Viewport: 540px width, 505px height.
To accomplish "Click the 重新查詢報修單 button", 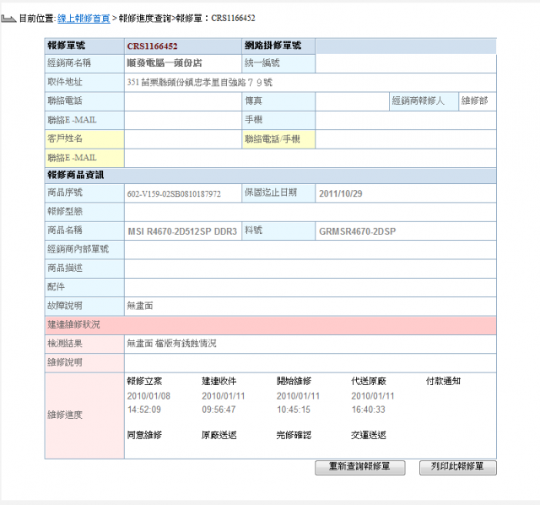I will tap(360, 468).
